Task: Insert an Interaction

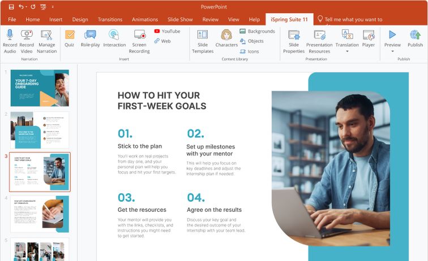Action: (x=114, y=38)
